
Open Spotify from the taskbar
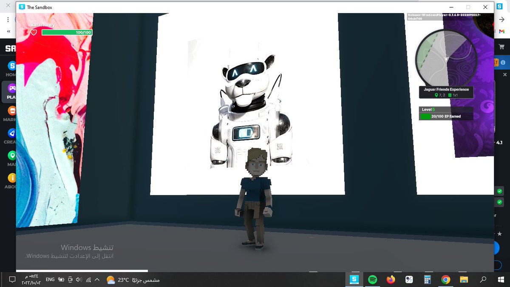click(x=372, y=279)
